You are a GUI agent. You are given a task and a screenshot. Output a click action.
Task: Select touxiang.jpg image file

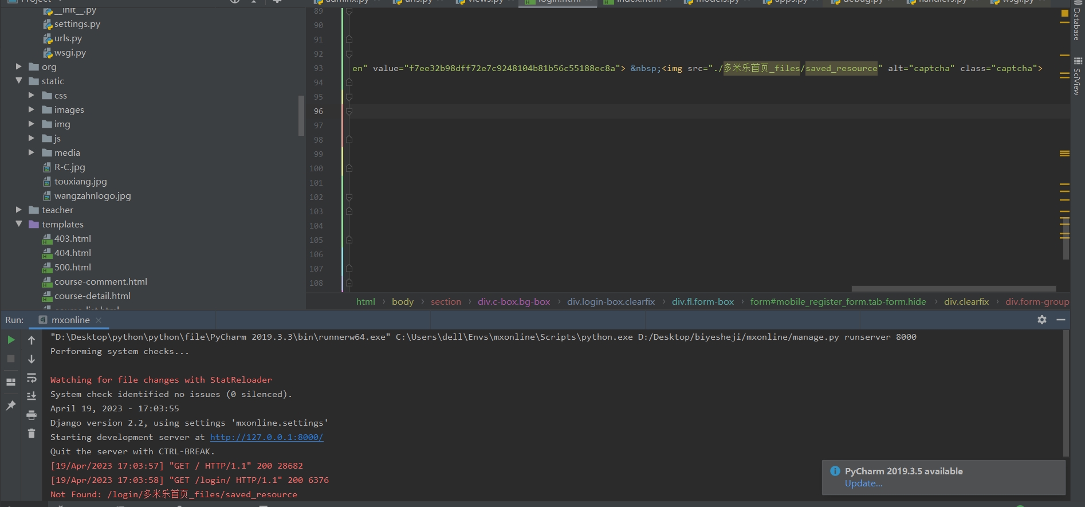80,182
